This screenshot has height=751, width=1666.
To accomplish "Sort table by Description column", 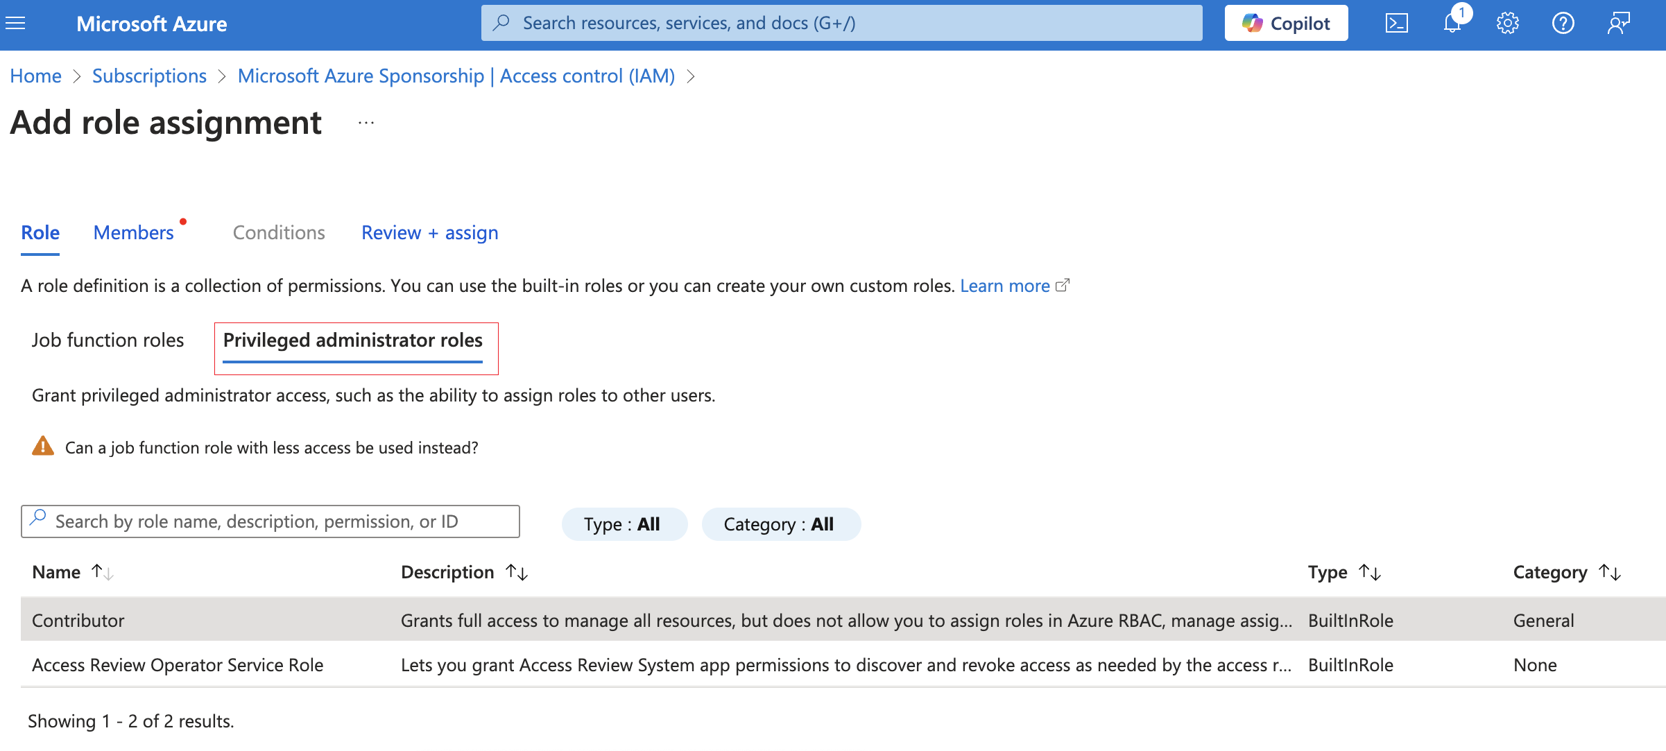I will click(463, 572).
